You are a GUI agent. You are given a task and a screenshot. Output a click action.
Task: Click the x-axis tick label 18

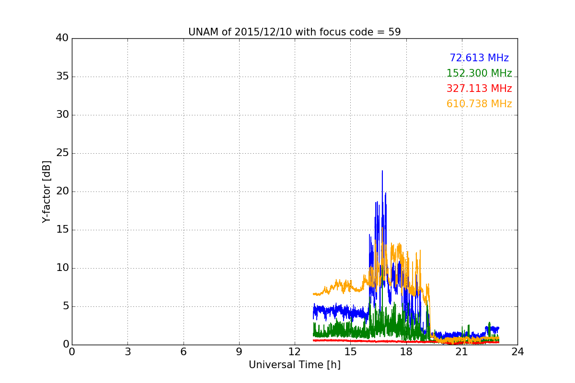406,352
